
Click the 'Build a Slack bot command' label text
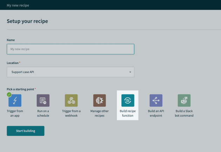184,113
